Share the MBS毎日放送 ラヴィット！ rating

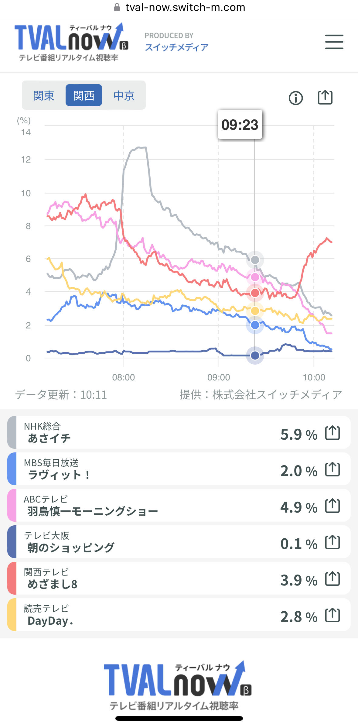332,469
